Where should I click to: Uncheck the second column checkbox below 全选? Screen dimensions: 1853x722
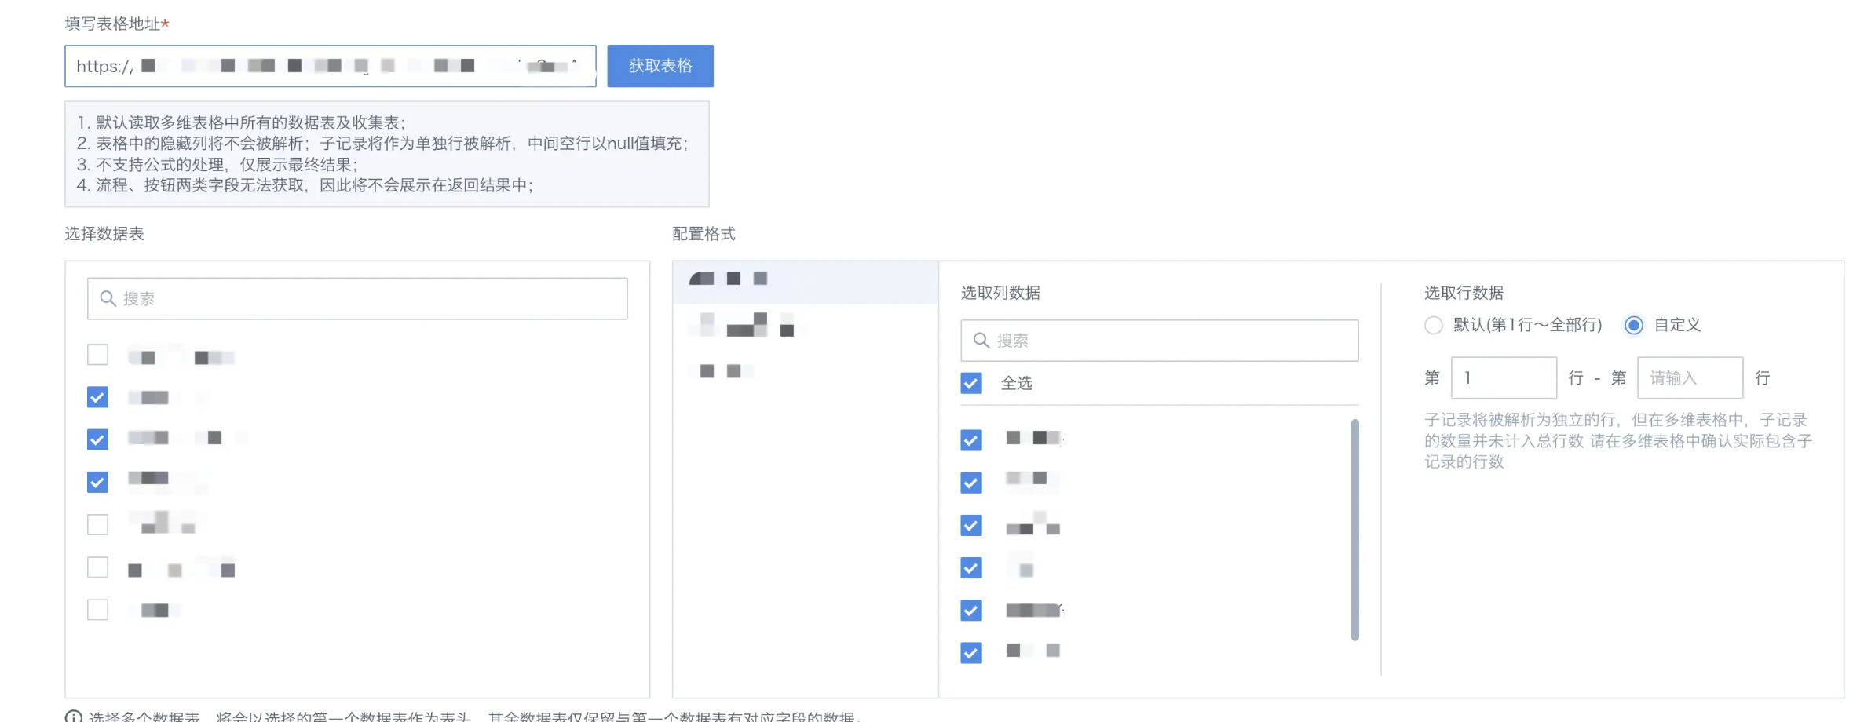971,483
